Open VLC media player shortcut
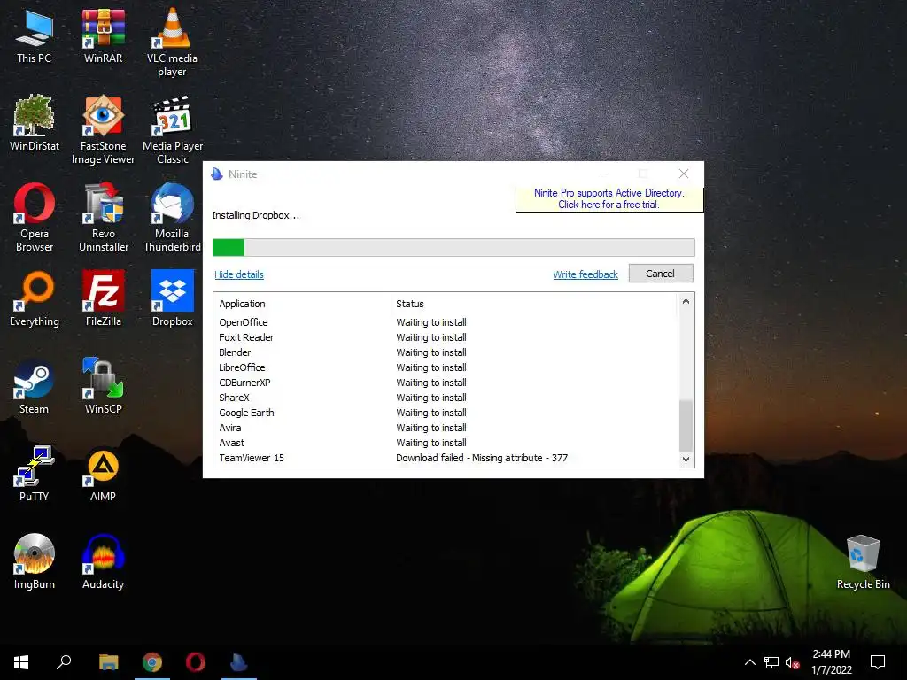The image size is (907, 680). [172, 42]
